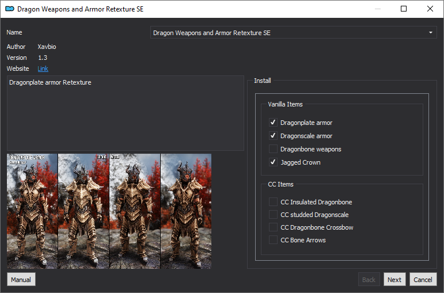
Task: Enable CC Insulated Dragonbone option
Action: pos(273,202)
